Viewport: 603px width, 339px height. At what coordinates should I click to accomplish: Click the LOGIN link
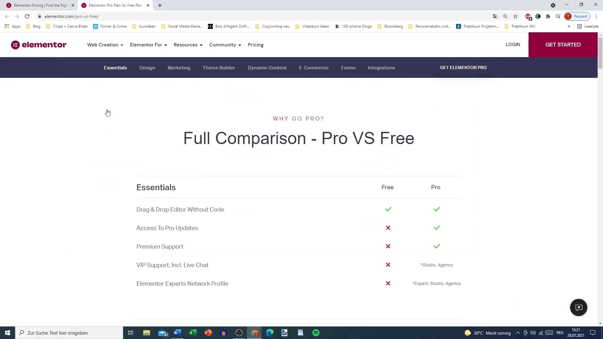click(x=513, y=45)
